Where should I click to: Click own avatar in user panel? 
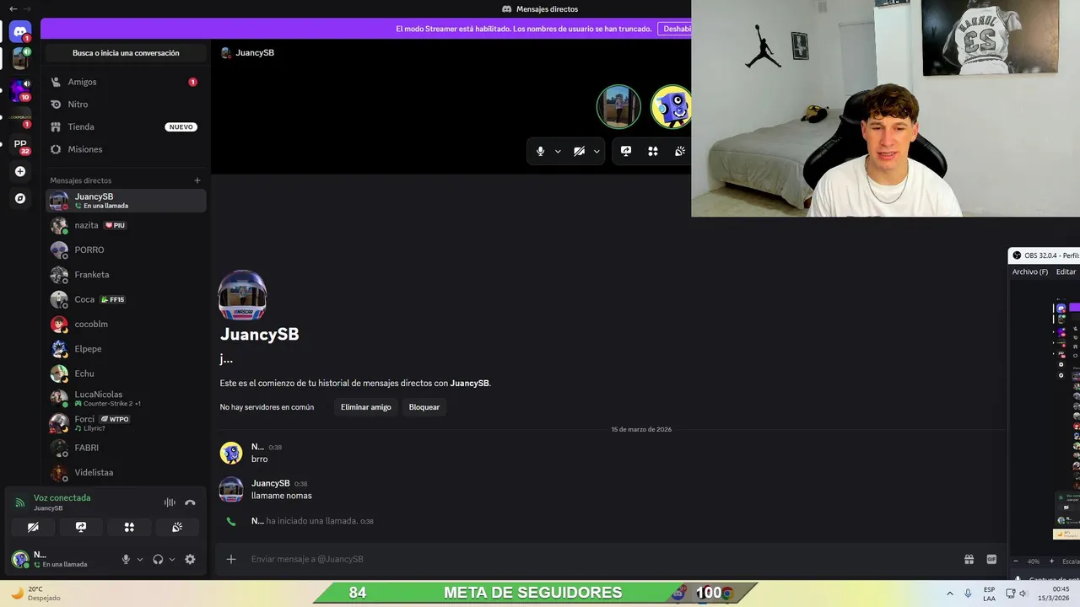(19, 559)
